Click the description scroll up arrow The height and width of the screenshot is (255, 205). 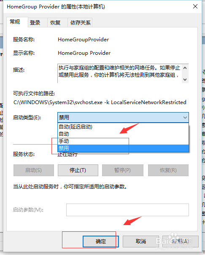coord(185,68)
